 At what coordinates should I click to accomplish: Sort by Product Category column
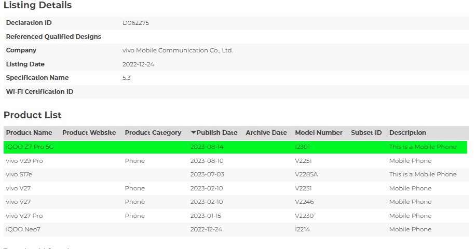tap(153, 133)
